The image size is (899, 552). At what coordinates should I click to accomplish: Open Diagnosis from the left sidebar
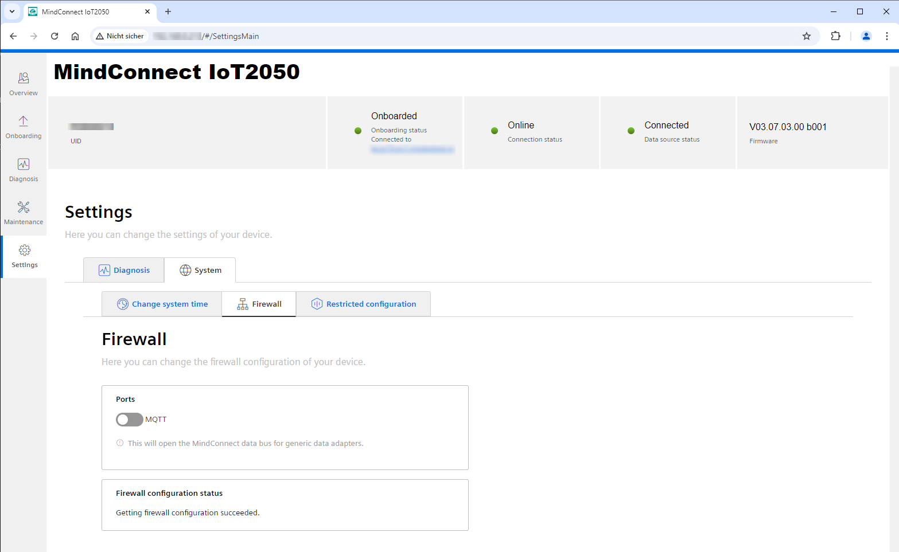[x=24, y=170]
